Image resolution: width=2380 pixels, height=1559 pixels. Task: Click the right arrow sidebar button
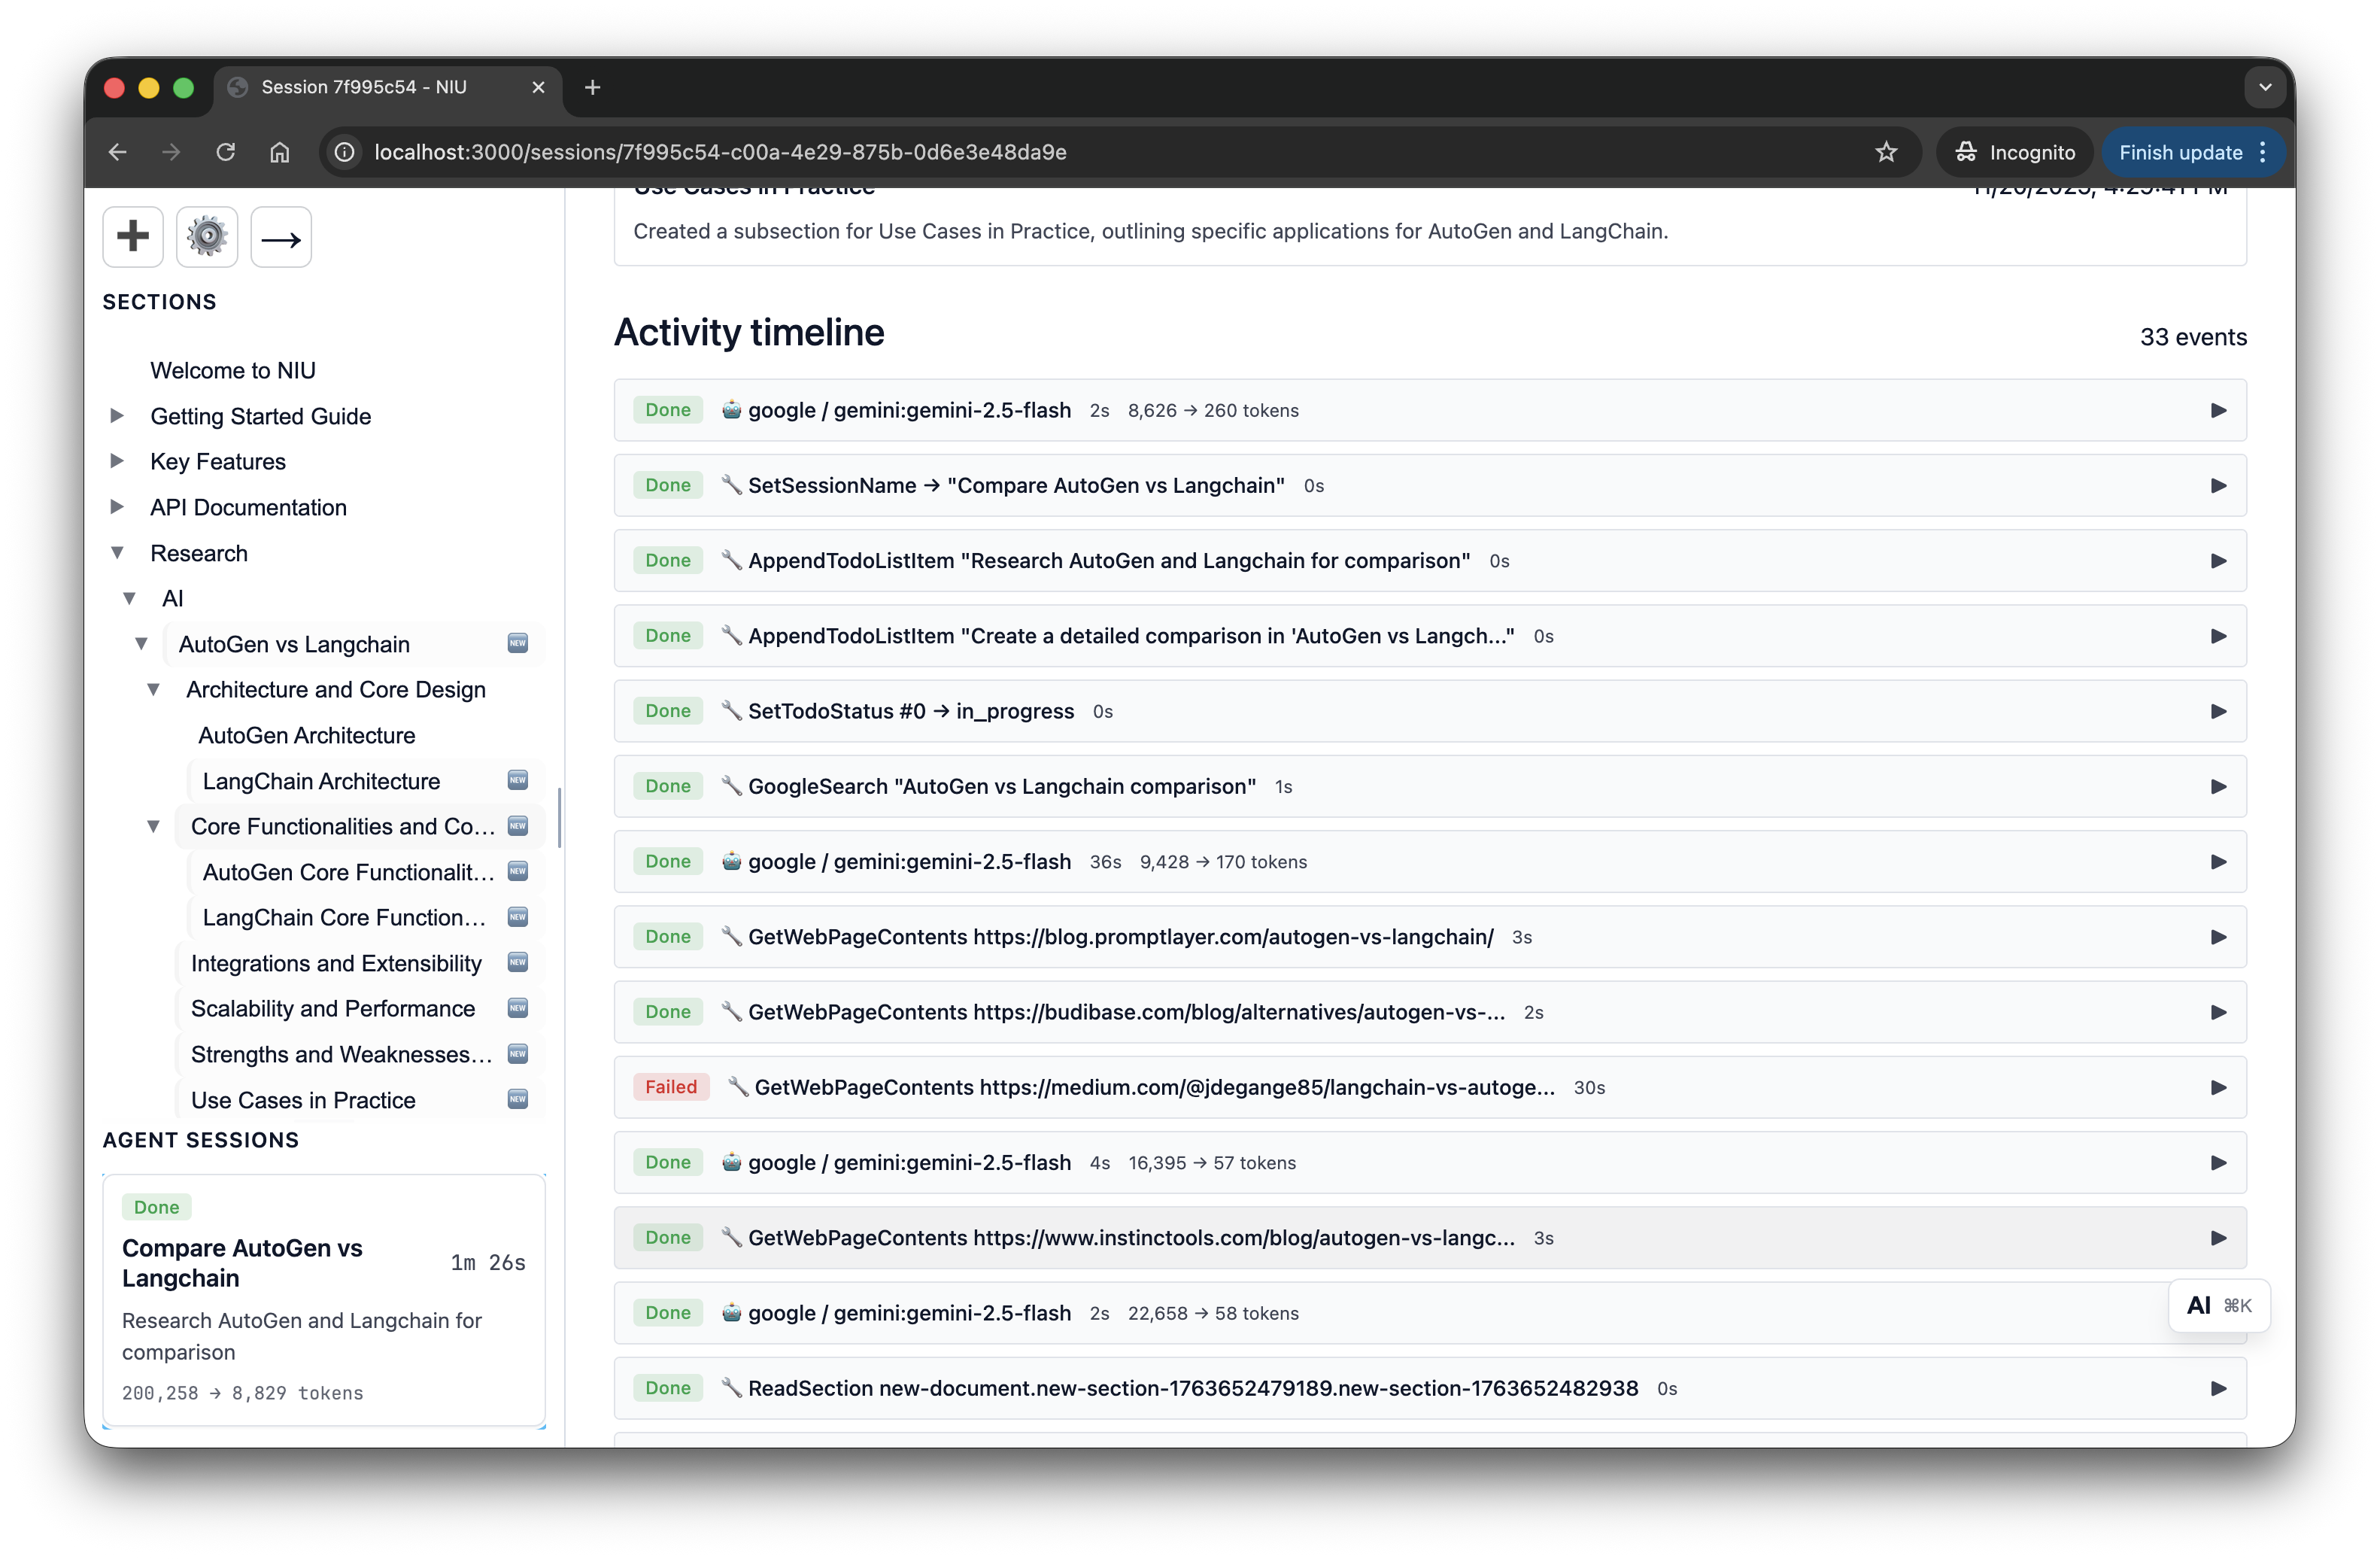281,237
